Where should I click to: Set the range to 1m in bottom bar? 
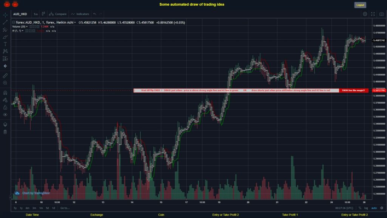click(41, 208)
